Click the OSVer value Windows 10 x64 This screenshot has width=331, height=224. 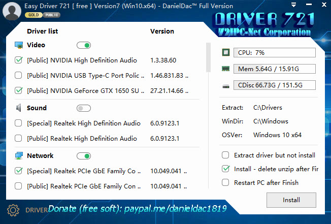click(x=277, y=135)
